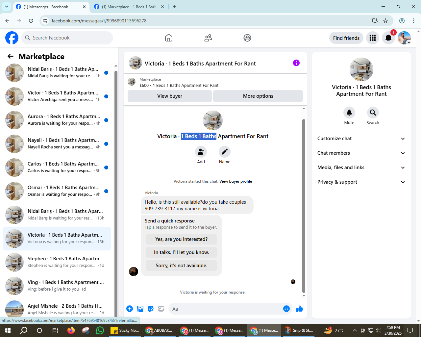The image size is (421, 337).
Task: Open the Victor Arechiga conversation
Action: (57, 96)
